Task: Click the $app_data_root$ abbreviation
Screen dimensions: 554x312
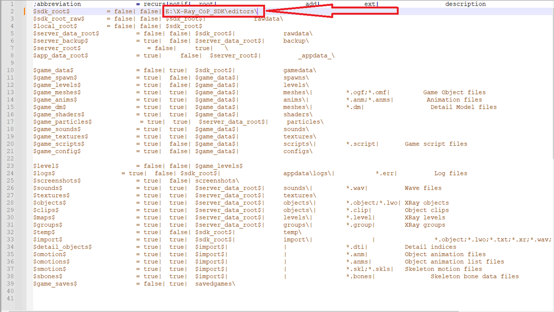Action: [61, 55]
